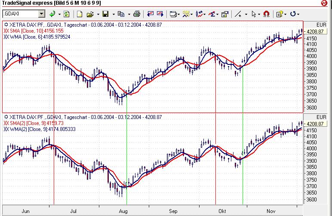Expand dropdown next to save icon
332x216 pixels.
114,14
